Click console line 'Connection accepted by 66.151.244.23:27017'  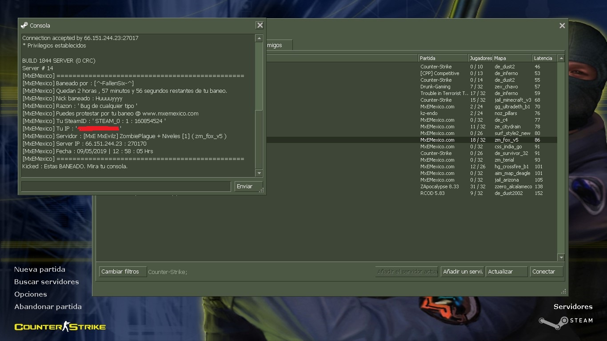click(80, 38)
